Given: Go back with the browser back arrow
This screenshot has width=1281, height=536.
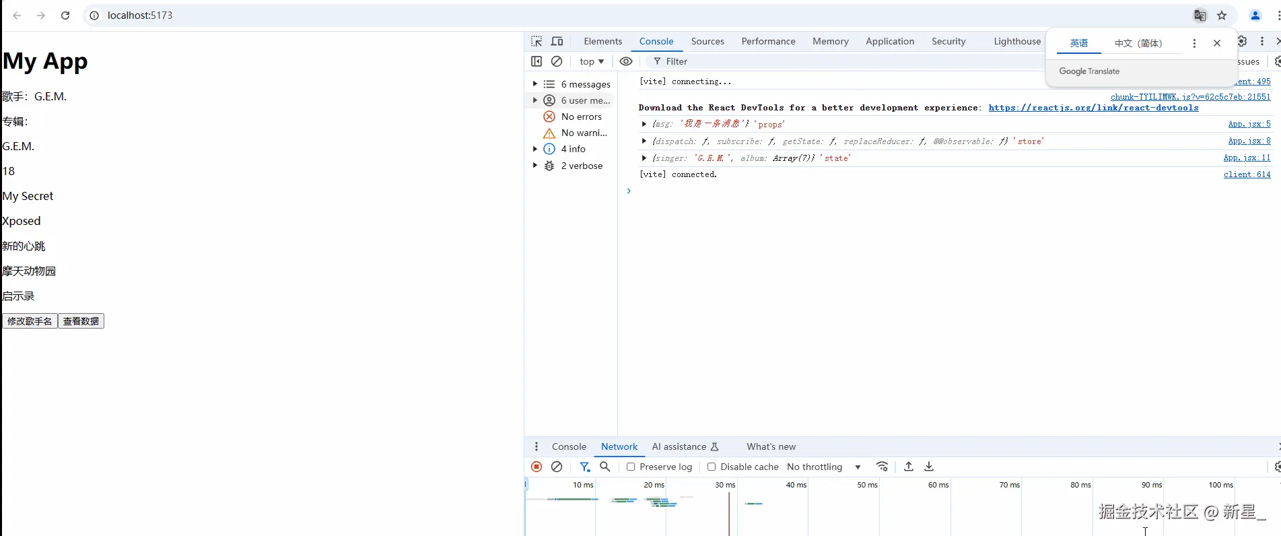Looking at the screenshot, I should click(17, 15).
